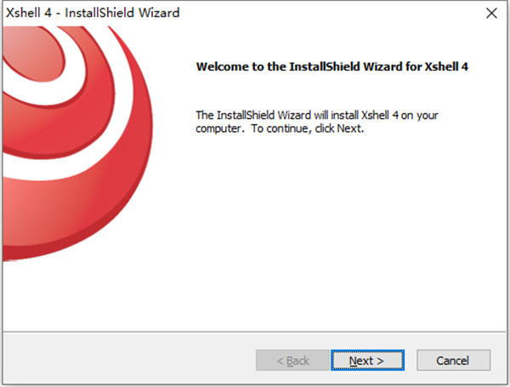This screenshot has height=387, width=510.
Task: Click the 'Xshell 4 - InstallShield Wizard' title
Action: click(93, 13)
